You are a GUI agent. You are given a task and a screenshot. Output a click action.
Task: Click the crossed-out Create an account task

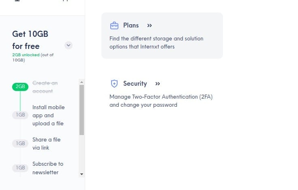pos(45,87)
